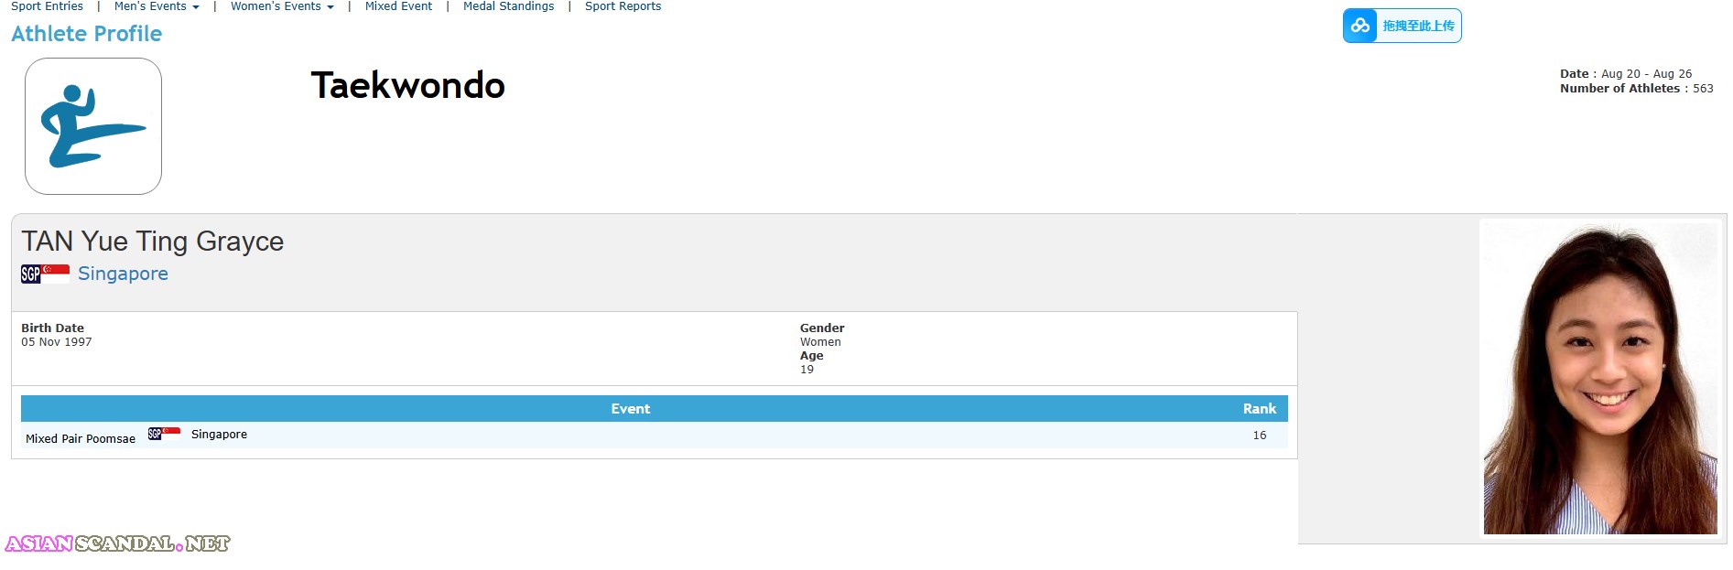Click the age value 19

pyautogui.click(x=807, y=370)
